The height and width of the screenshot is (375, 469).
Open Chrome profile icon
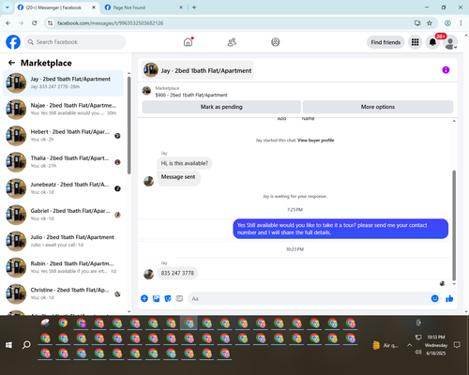click(447, 22)
